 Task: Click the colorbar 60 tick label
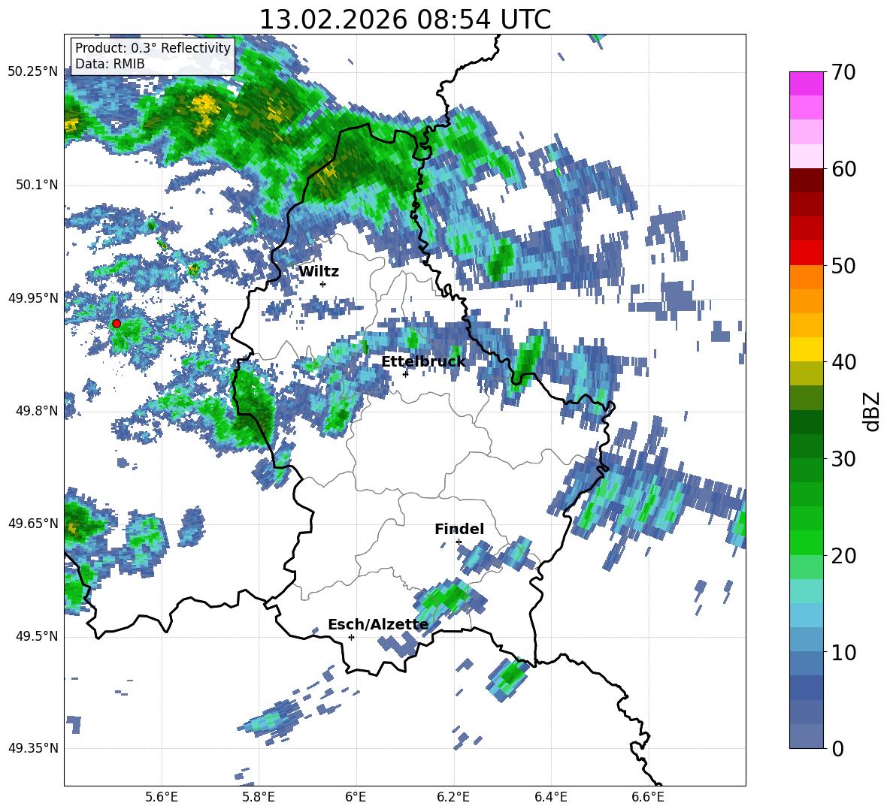click(x=843, y=169)
